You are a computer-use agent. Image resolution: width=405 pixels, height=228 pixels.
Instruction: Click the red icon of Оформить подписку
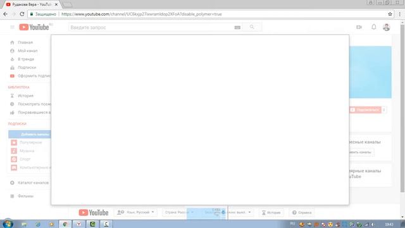[12, 76]
